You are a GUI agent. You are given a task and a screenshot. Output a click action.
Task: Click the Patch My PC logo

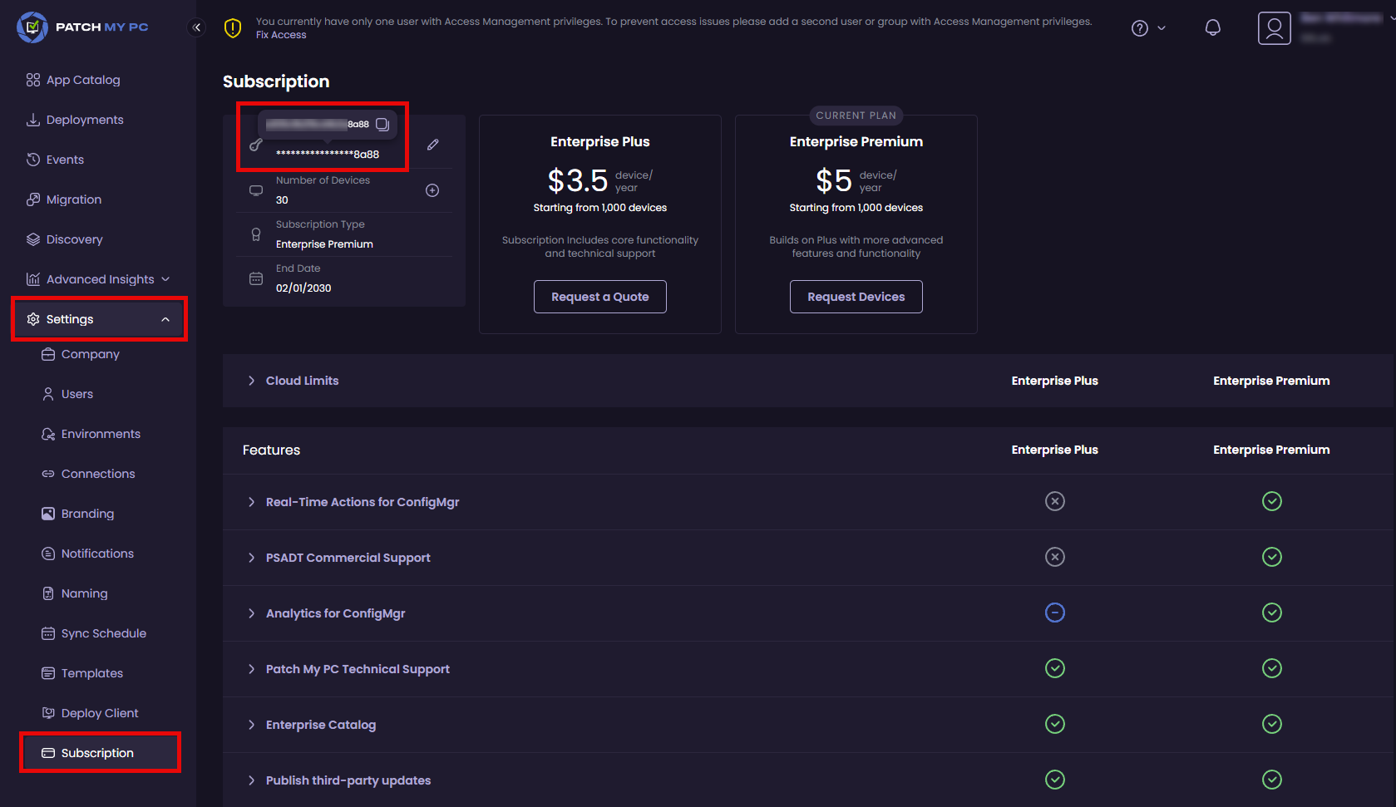point(82,27)
